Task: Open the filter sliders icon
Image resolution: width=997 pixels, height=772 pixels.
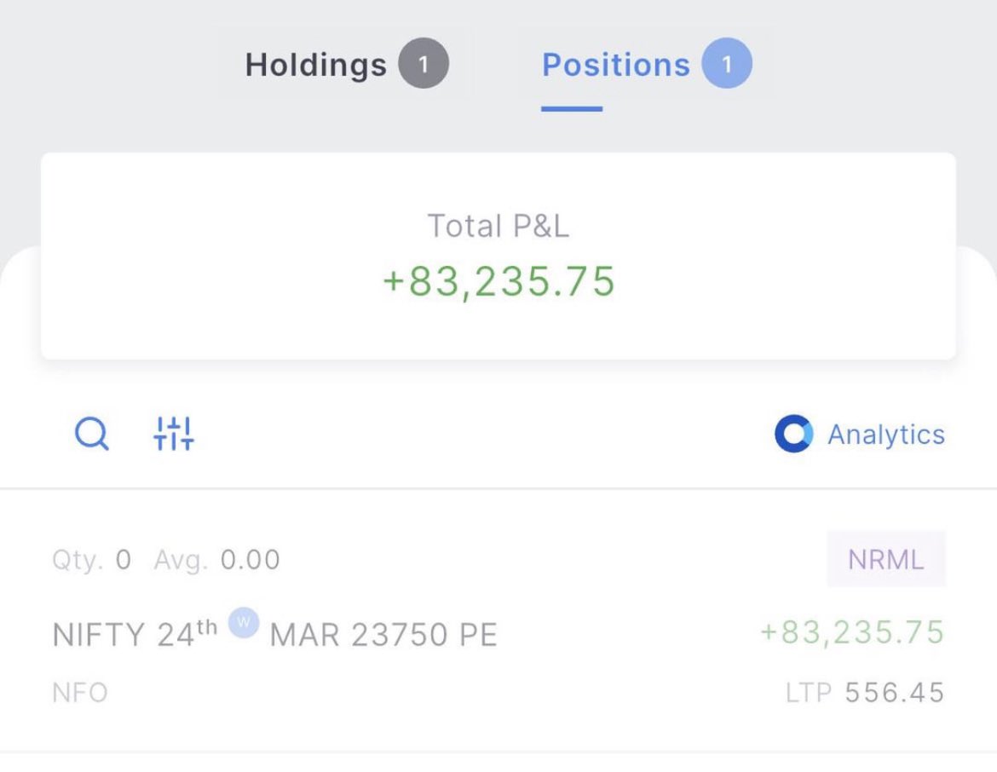Action: [x=174, y=434]
